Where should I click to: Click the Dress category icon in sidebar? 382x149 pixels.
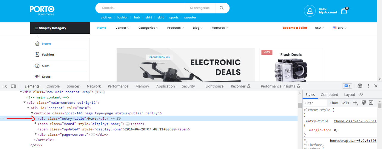click(37, 77)
